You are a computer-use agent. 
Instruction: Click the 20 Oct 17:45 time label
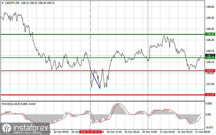pyautogui.click(x=114, y=132)
